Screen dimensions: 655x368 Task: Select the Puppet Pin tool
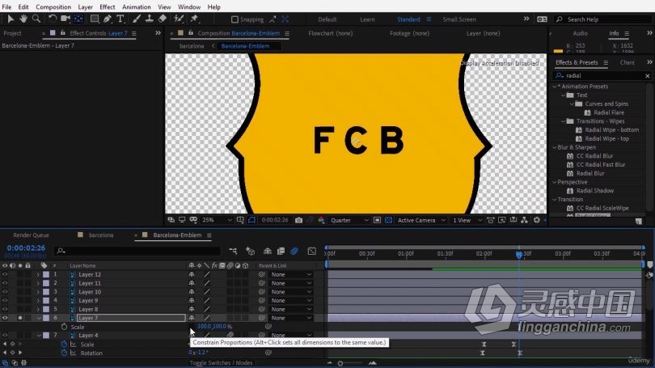point(194,19)
